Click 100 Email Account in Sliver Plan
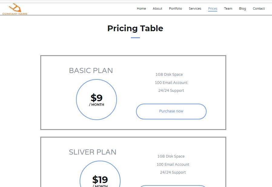Viewport: 272px width, 187px height. (x=173, y=165)
